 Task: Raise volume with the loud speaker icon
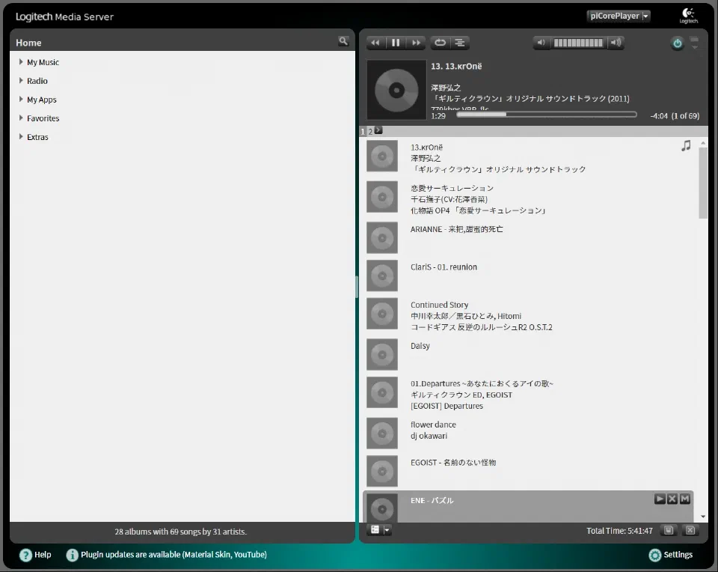[x=616, y=43]
